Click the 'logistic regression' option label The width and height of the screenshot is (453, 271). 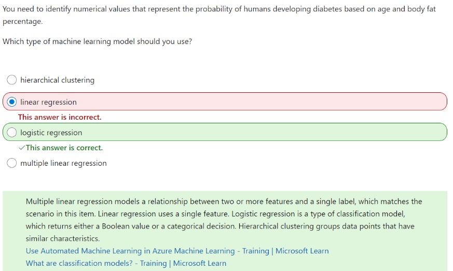pos(51,133)
